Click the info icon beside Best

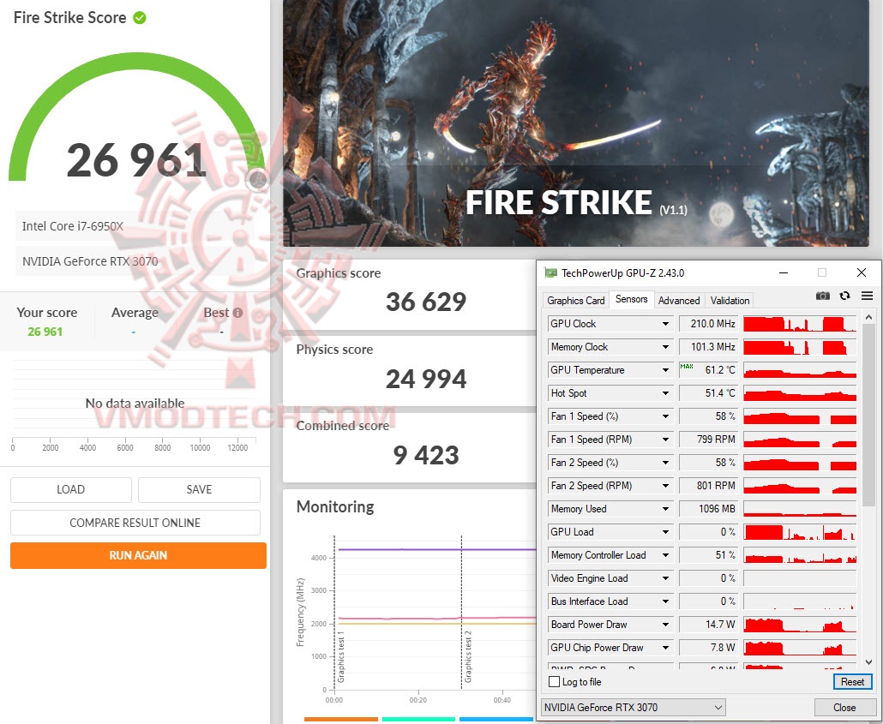237,313
